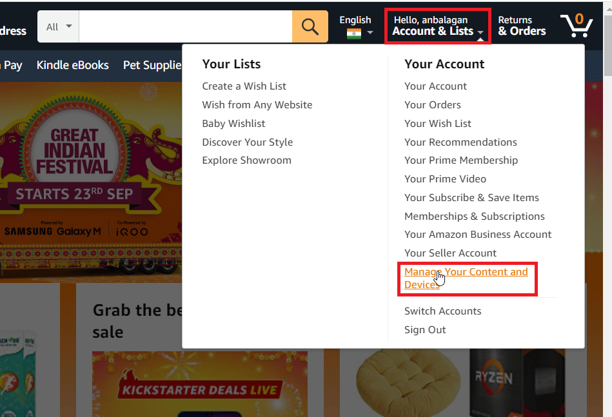The height and width of the screenshot is (417, 612).
Task: Click Kickstarter Deals Live thumbnail
Action: click(200, 384)
